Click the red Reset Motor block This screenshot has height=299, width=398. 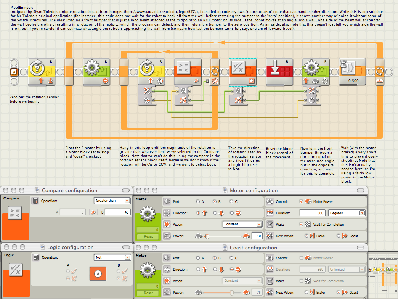(279, 72)
